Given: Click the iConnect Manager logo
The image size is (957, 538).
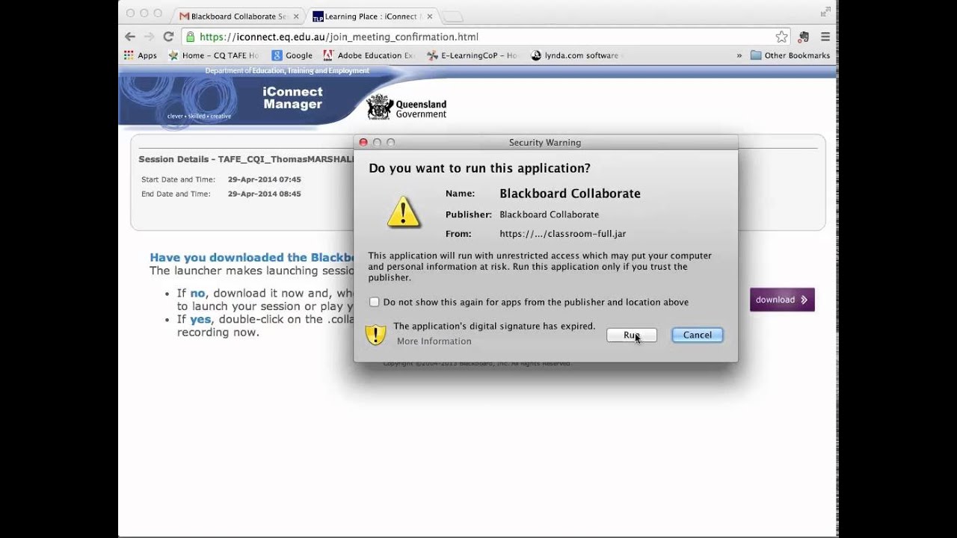Looking at the screenshot, I should [292, 98].
